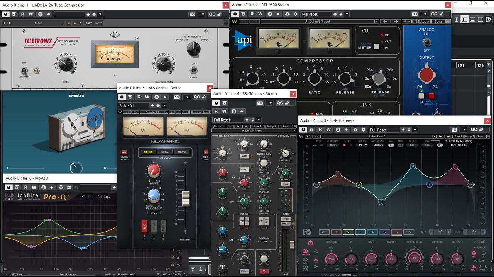
Task: Select the MIKE studio tab in NLS Channel
Action: pos(165,152)
